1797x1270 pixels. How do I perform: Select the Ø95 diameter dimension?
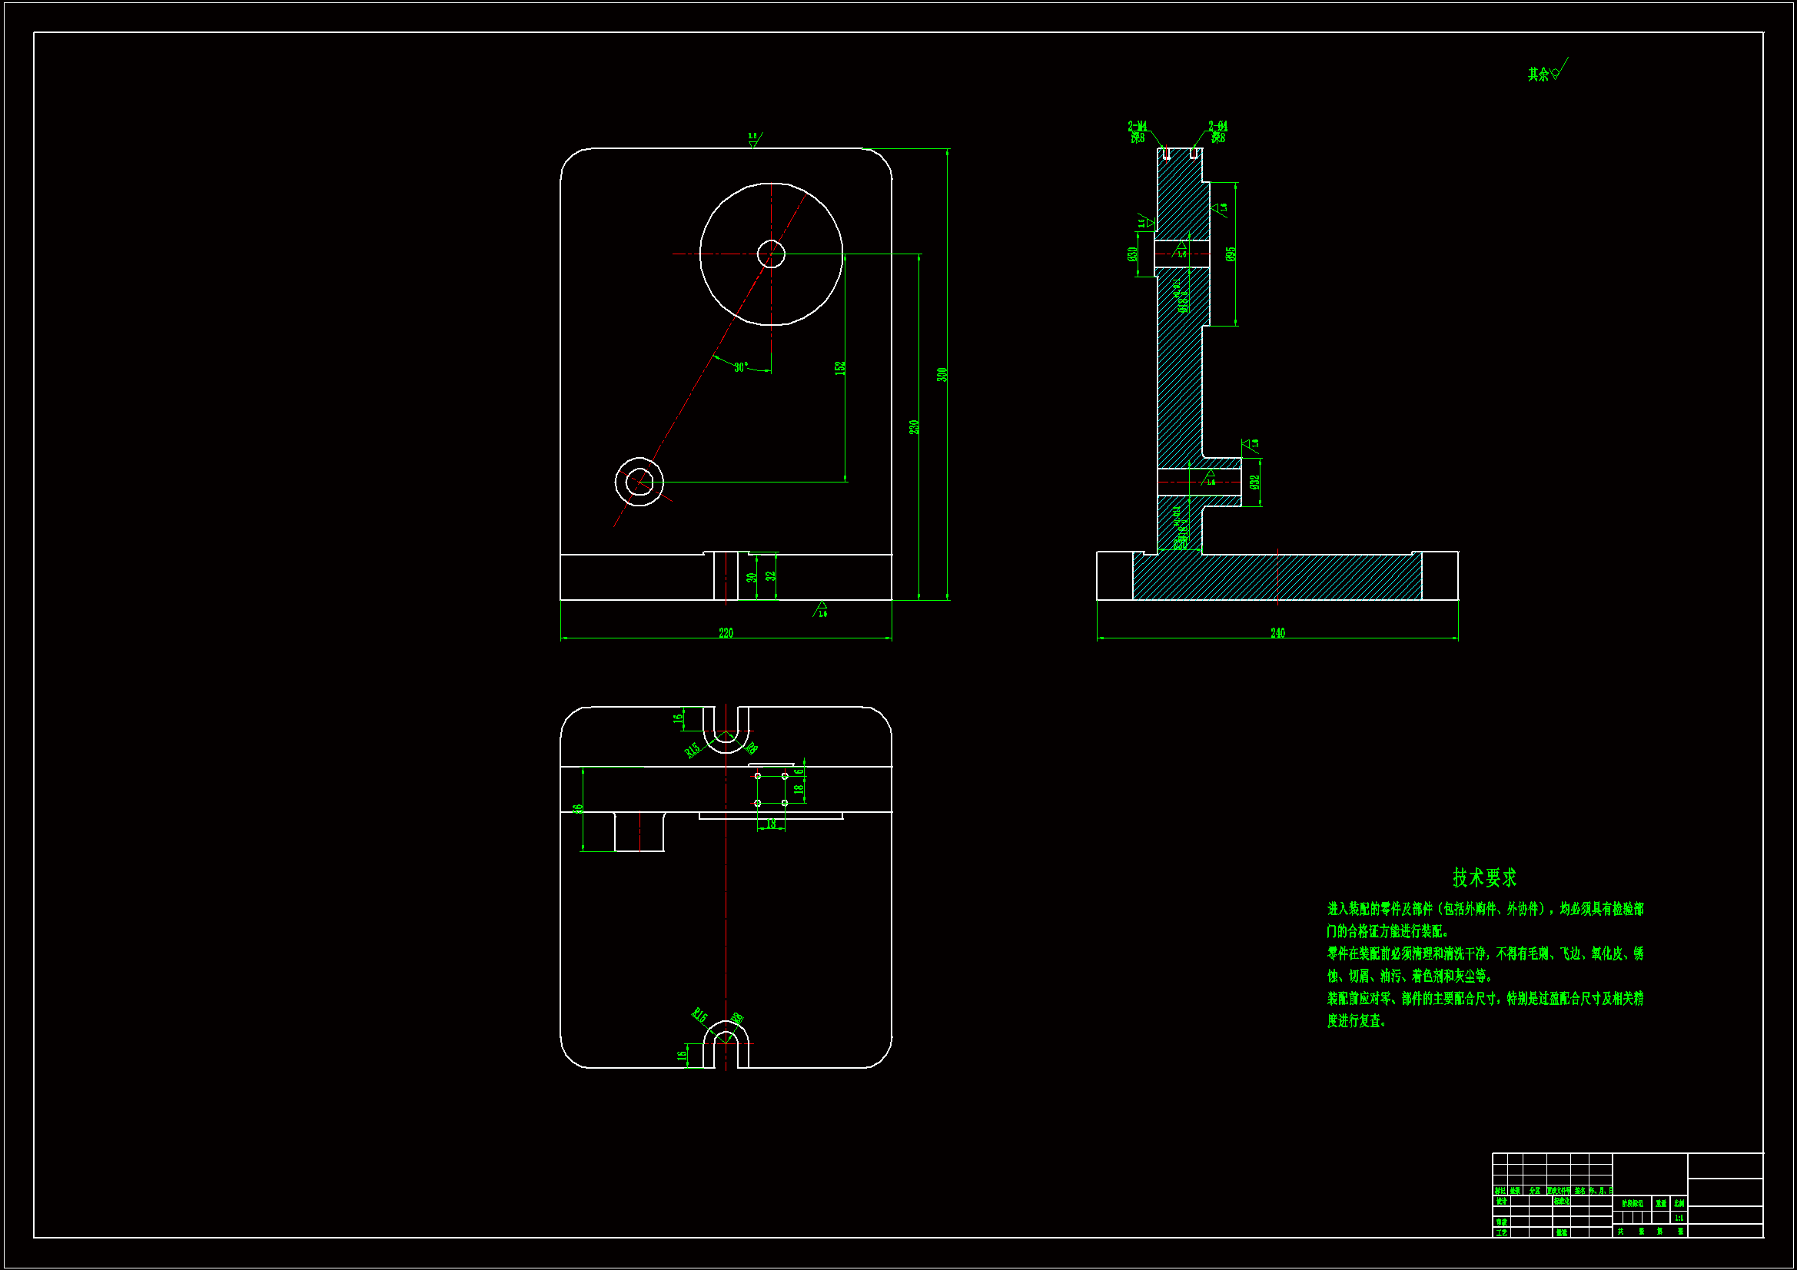[x=1231, y=254]
